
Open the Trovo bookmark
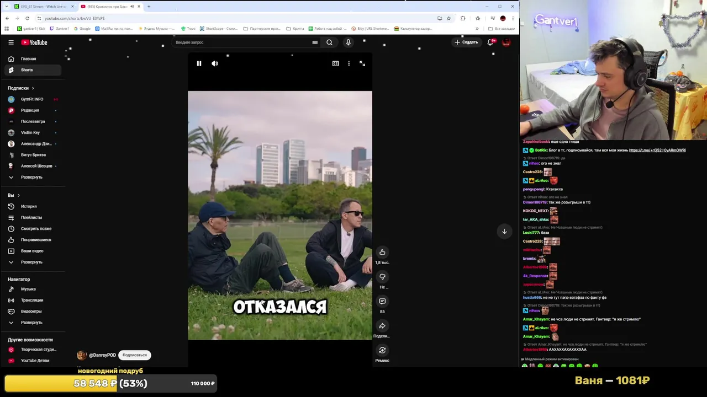188,29
